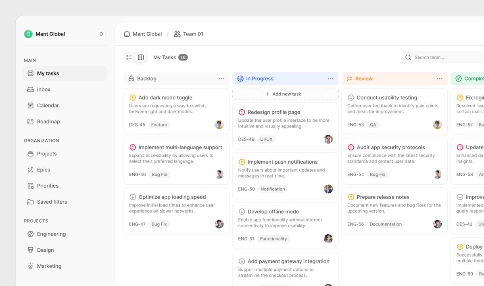The height and width of the screenshot is (286, 484).
Task: Click the search magnifier icon
Action: tap(408, 57)
